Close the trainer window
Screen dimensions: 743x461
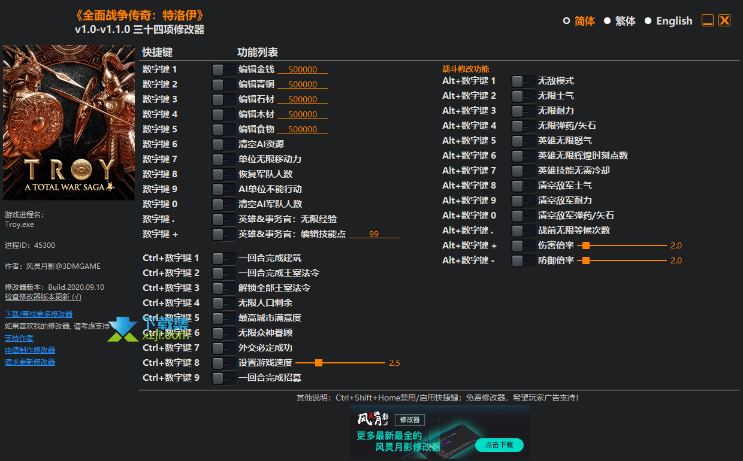tap(724, 20)
